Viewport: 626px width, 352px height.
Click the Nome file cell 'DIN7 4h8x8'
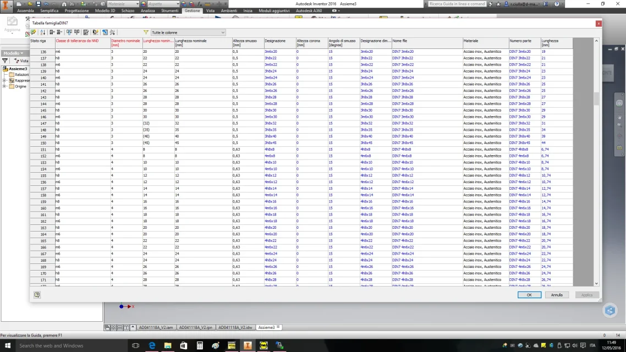coord(427,149)
